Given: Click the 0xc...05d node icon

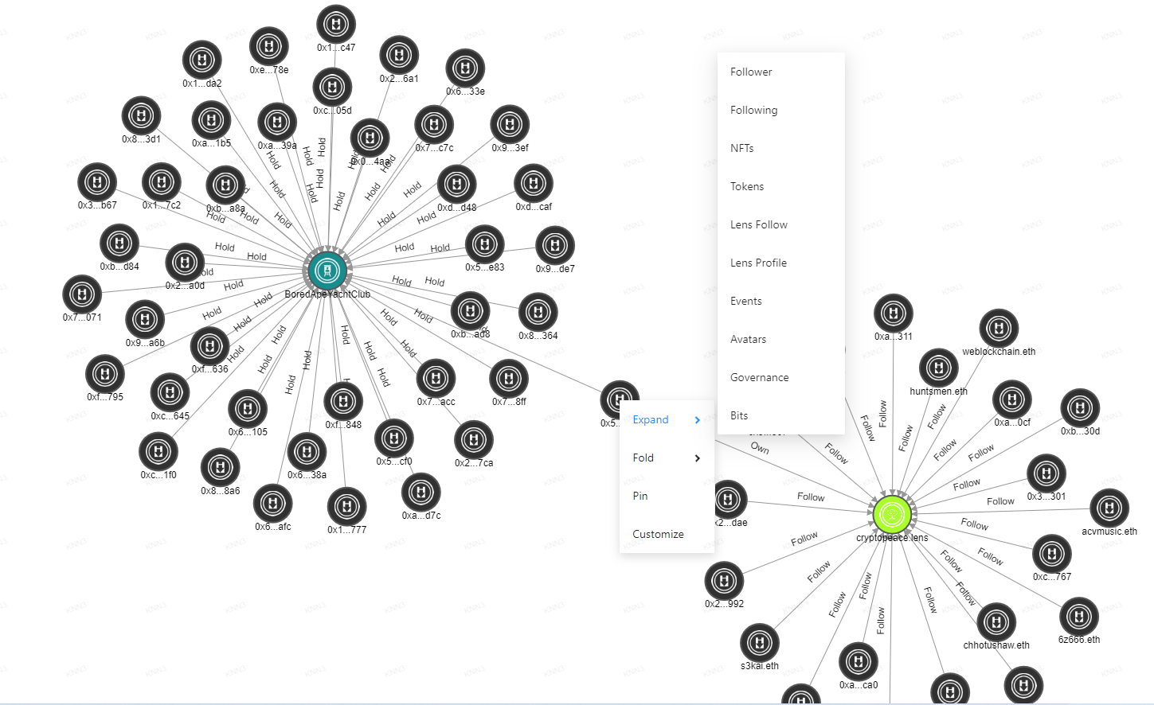Looking at the screenshot, I should (x=332, y=88).
